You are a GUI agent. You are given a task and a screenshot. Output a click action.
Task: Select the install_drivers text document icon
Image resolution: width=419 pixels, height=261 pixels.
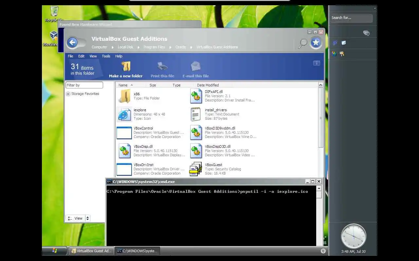click(x=196, y=114)
